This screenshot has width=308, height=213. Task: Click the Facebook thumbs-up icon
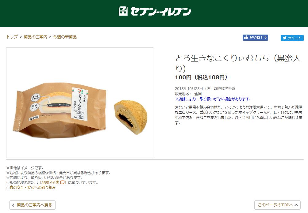246,37
